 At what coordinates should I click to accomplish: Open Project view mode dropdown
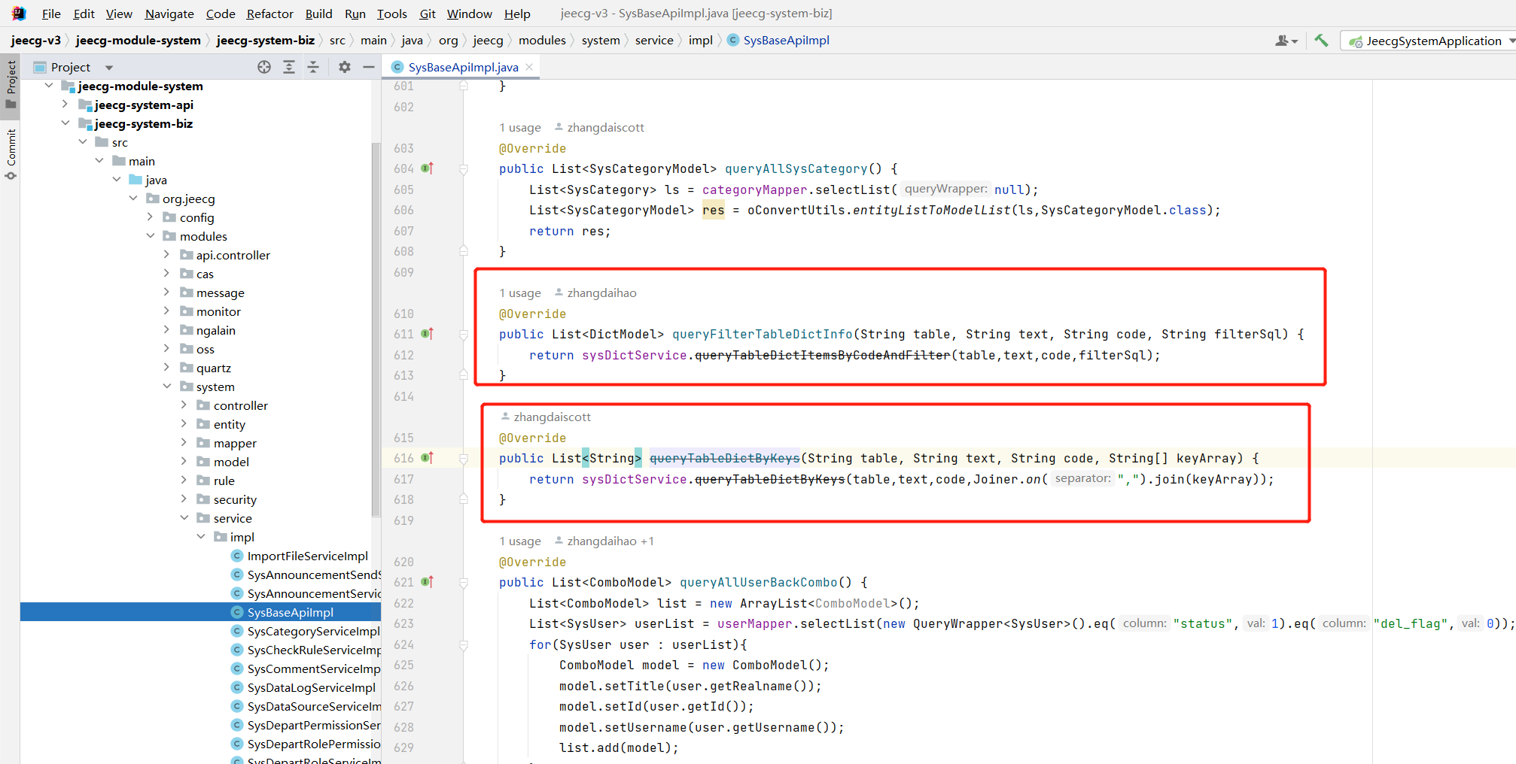(109, 68)
